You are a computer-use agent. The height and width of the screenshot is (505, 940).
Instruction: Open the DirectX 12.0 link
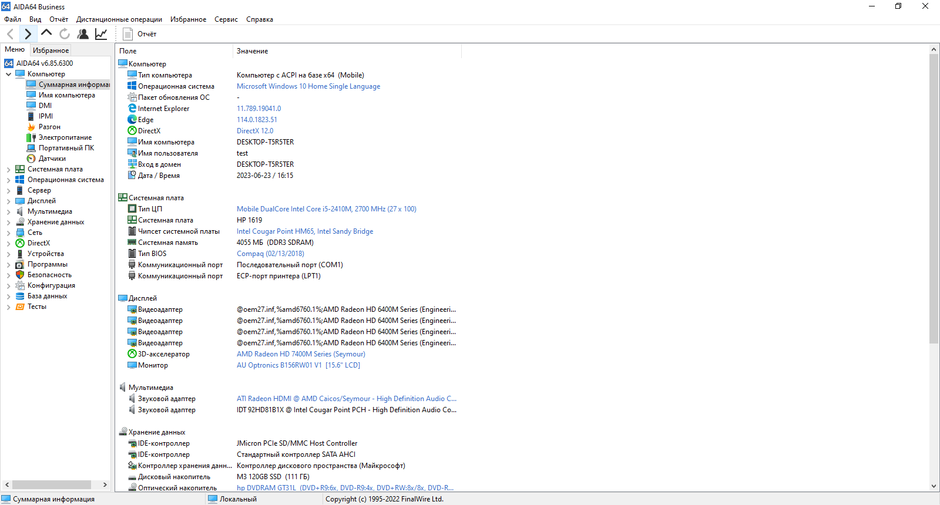(255, 131)
